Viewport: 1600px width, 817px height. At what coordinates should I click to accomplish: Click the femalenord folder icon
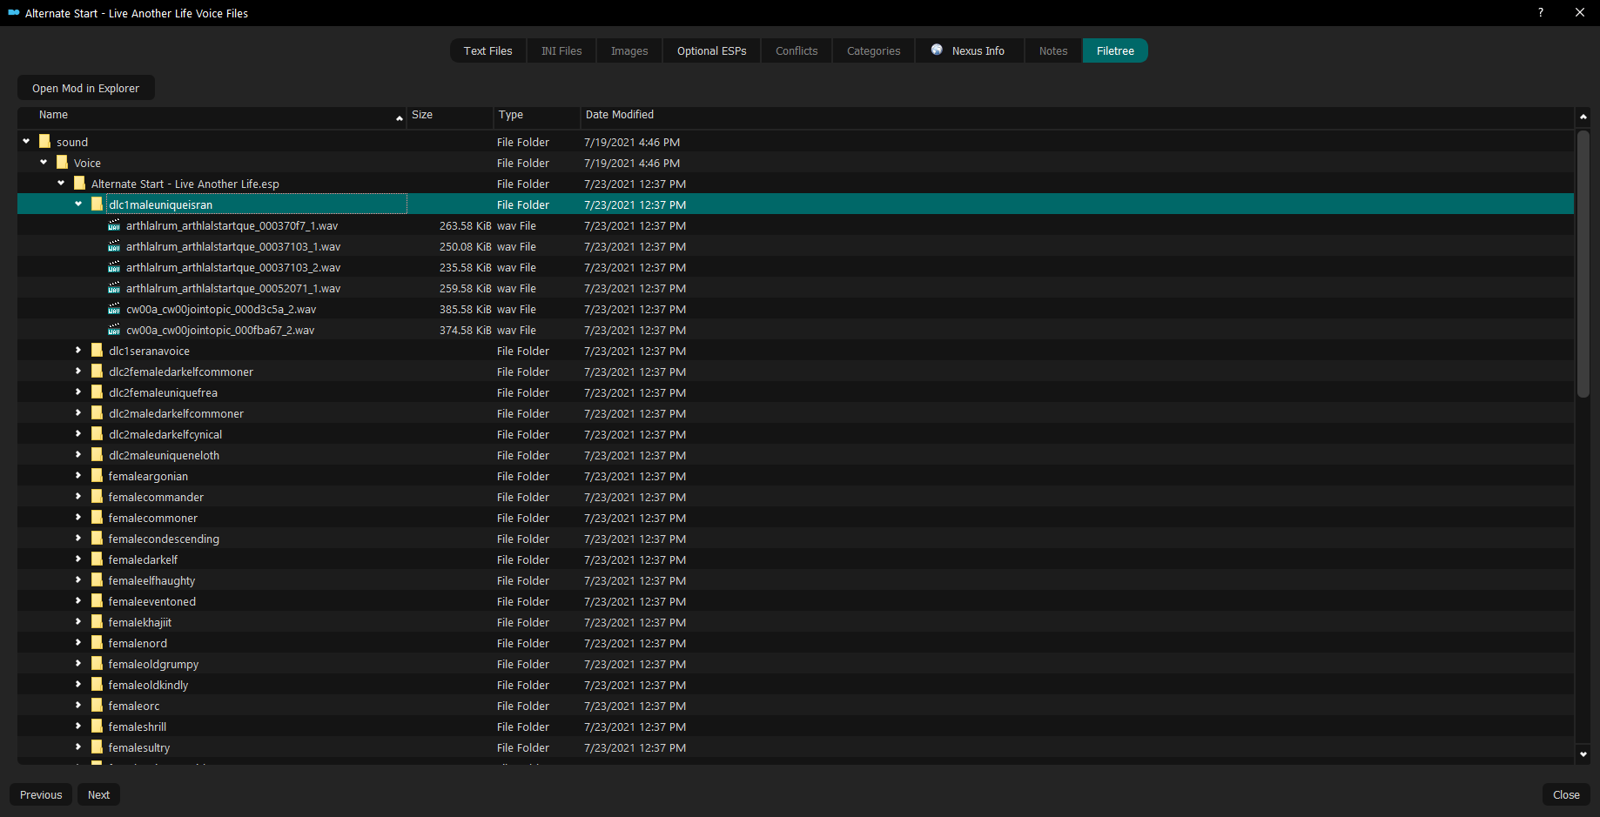97,643
